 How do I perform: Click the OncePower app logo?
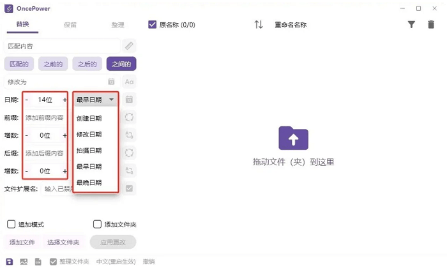point(8,8)
